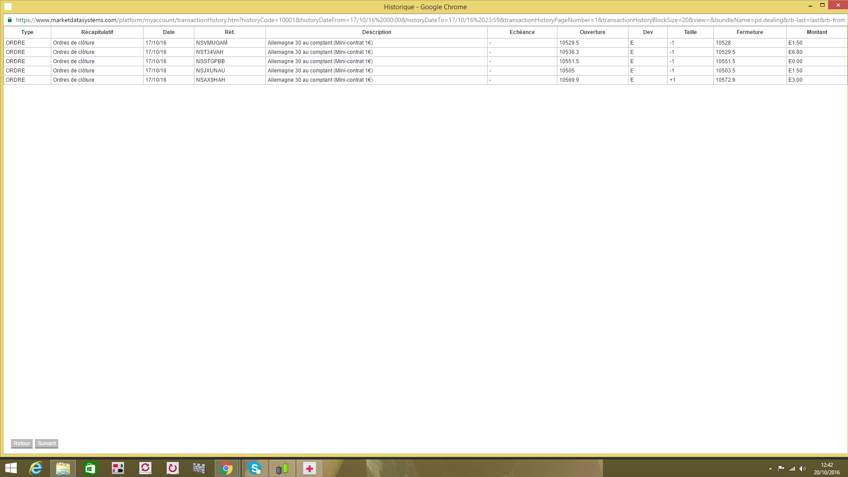Select row with reference NSAX9HAH

click(x=211, y=80)
